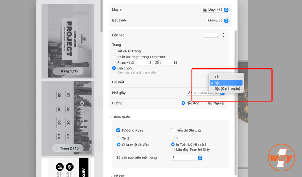
Task: Select the Phạm vi từ radio button
Action: click(114, 62)
